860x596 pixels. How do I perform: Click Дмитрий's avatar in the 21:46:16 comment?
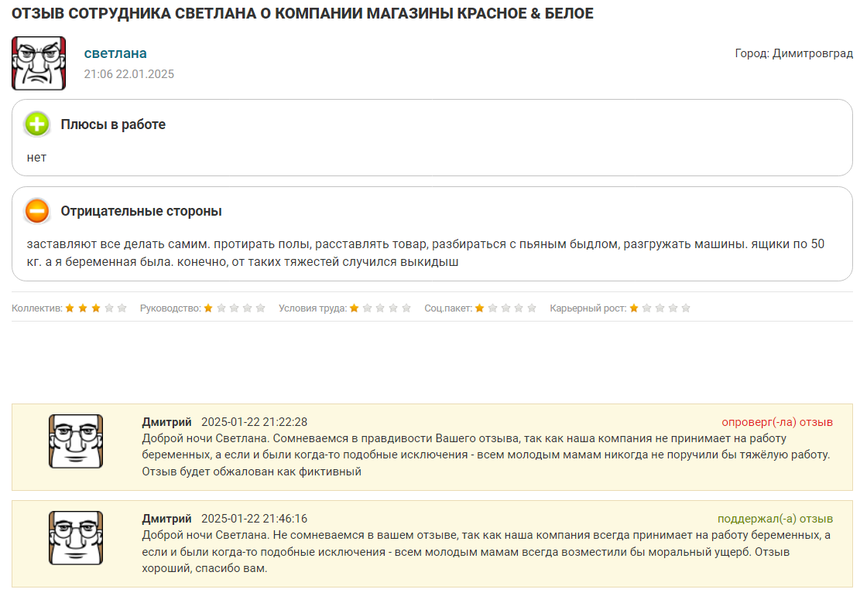[76, 537]
